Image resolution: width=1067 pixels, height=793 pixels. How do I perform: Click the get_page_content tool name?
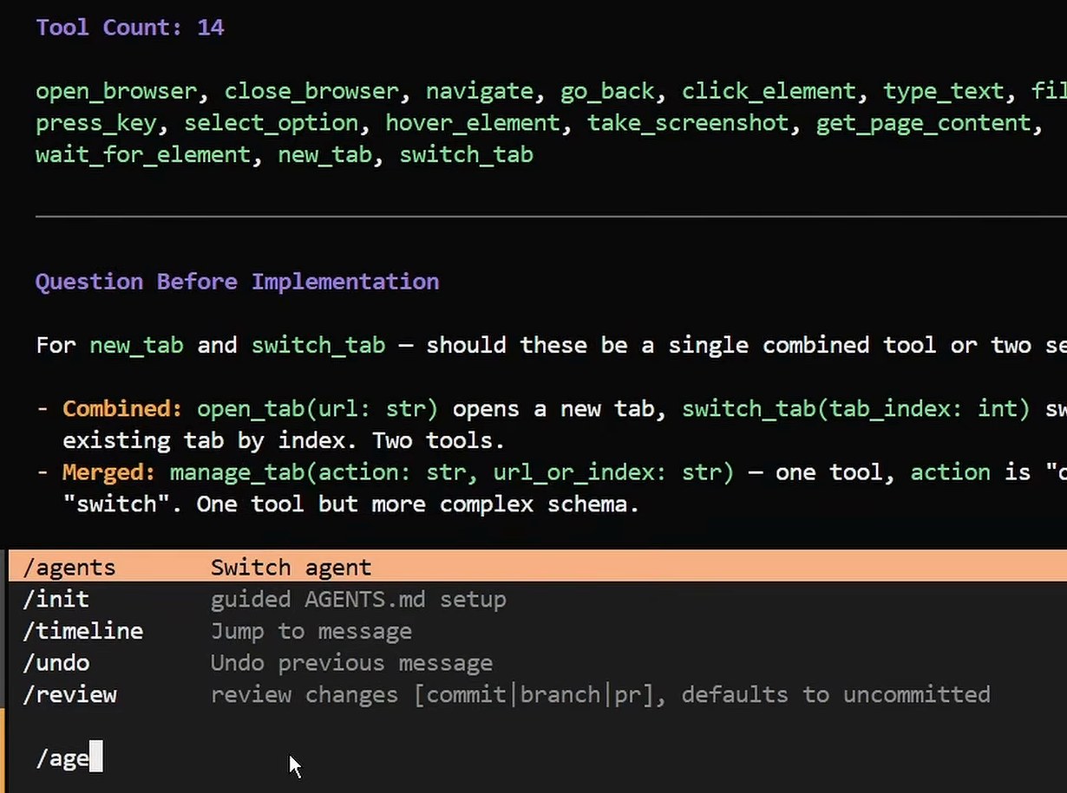(924, 123)
